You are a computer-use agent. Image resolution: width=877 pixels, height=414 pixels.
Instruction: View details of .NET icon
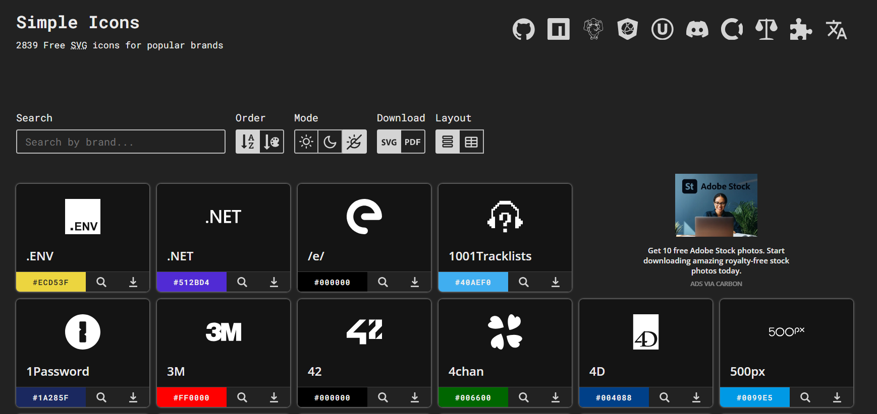(x=242, y=282)
